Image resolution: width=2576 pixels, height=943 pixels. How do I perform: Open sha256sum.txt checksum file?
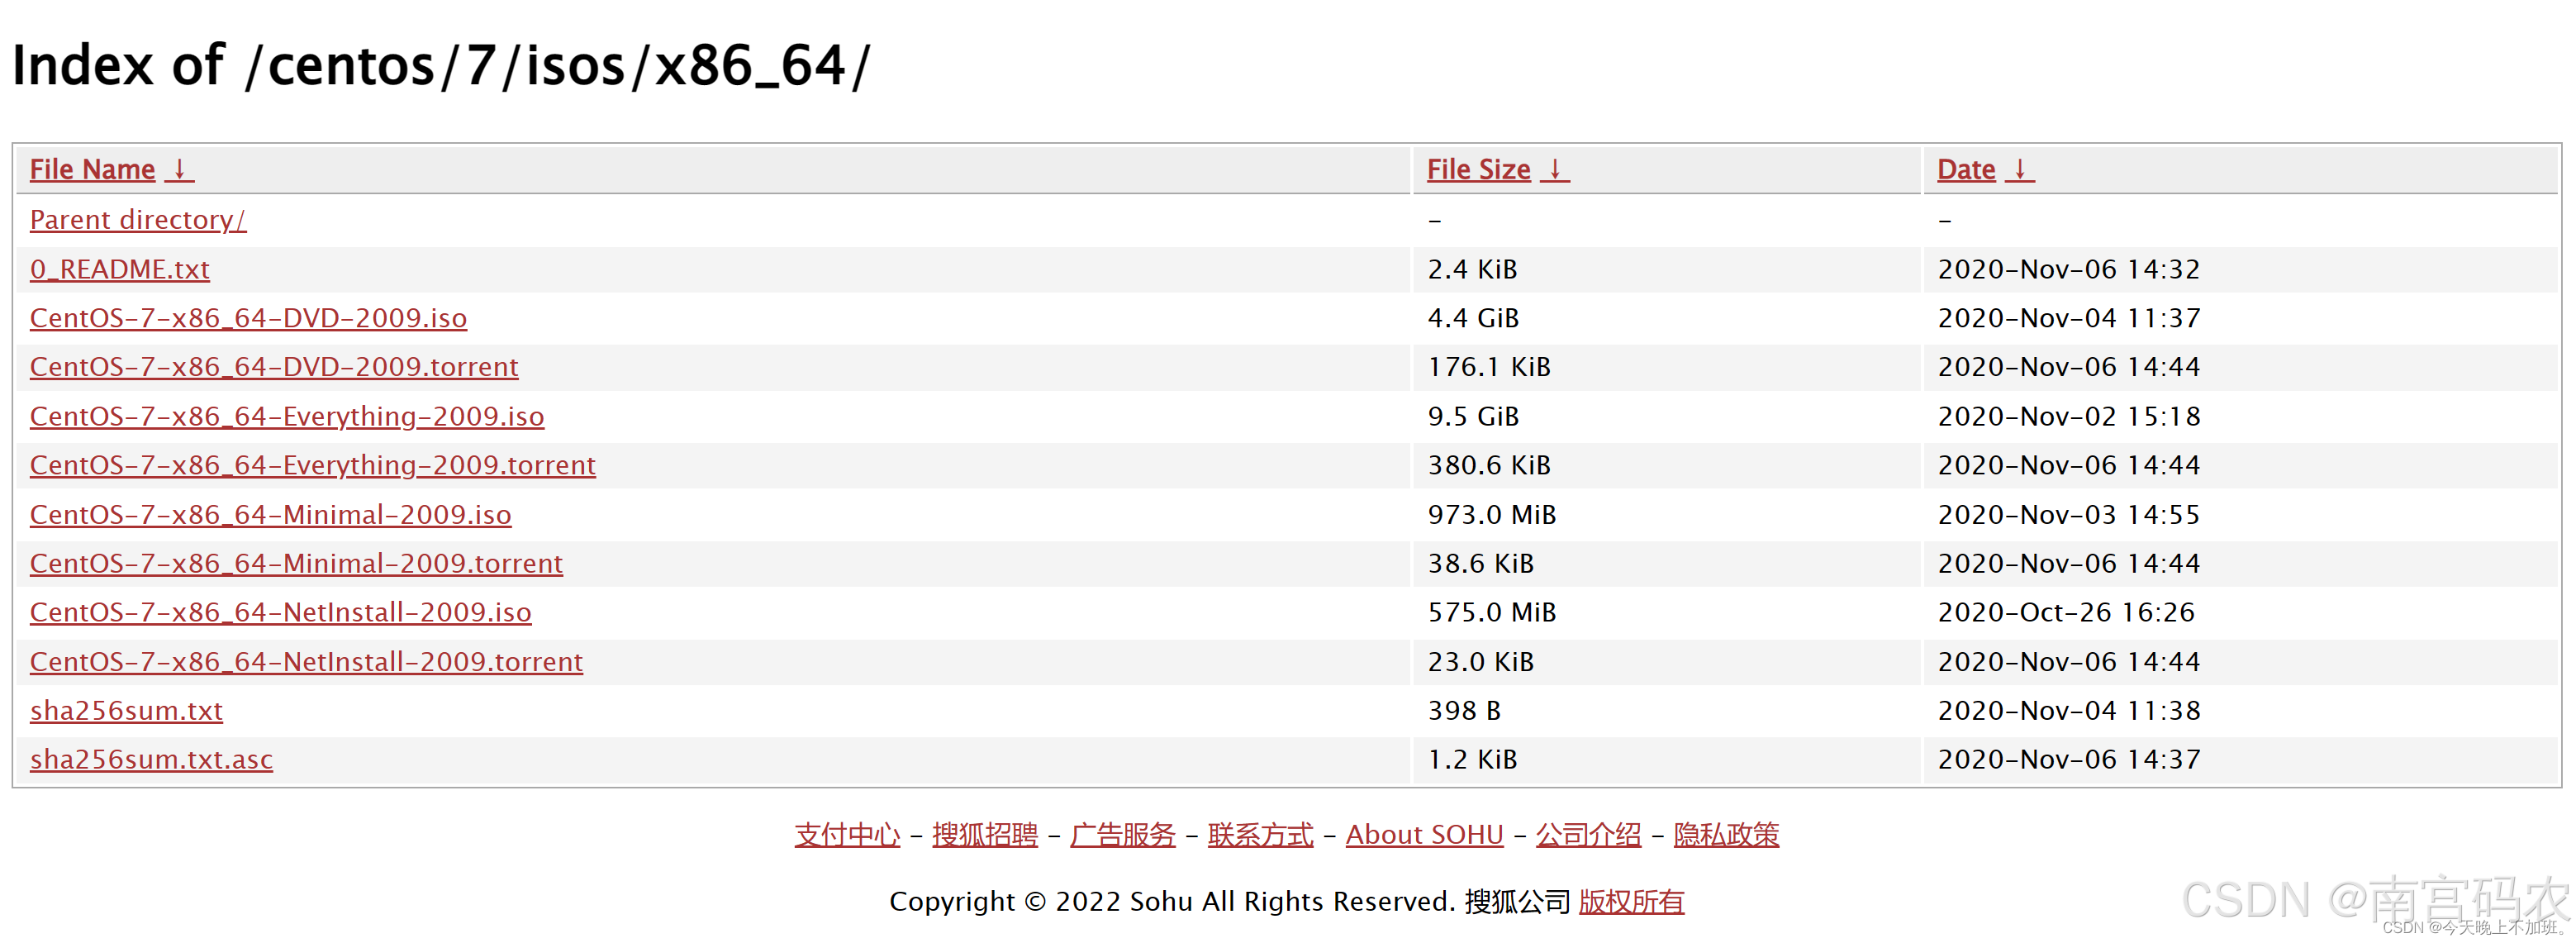[126, 710]
